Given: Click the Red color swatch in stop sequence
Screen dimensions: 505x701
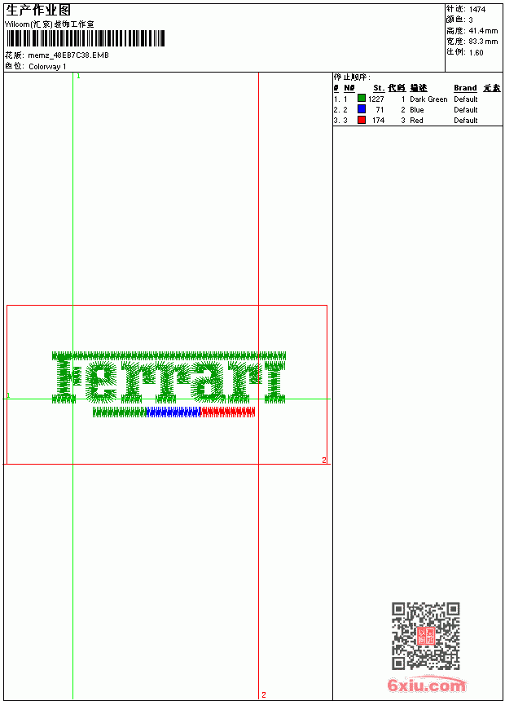Looking at the screenshot, I should 362,120.
